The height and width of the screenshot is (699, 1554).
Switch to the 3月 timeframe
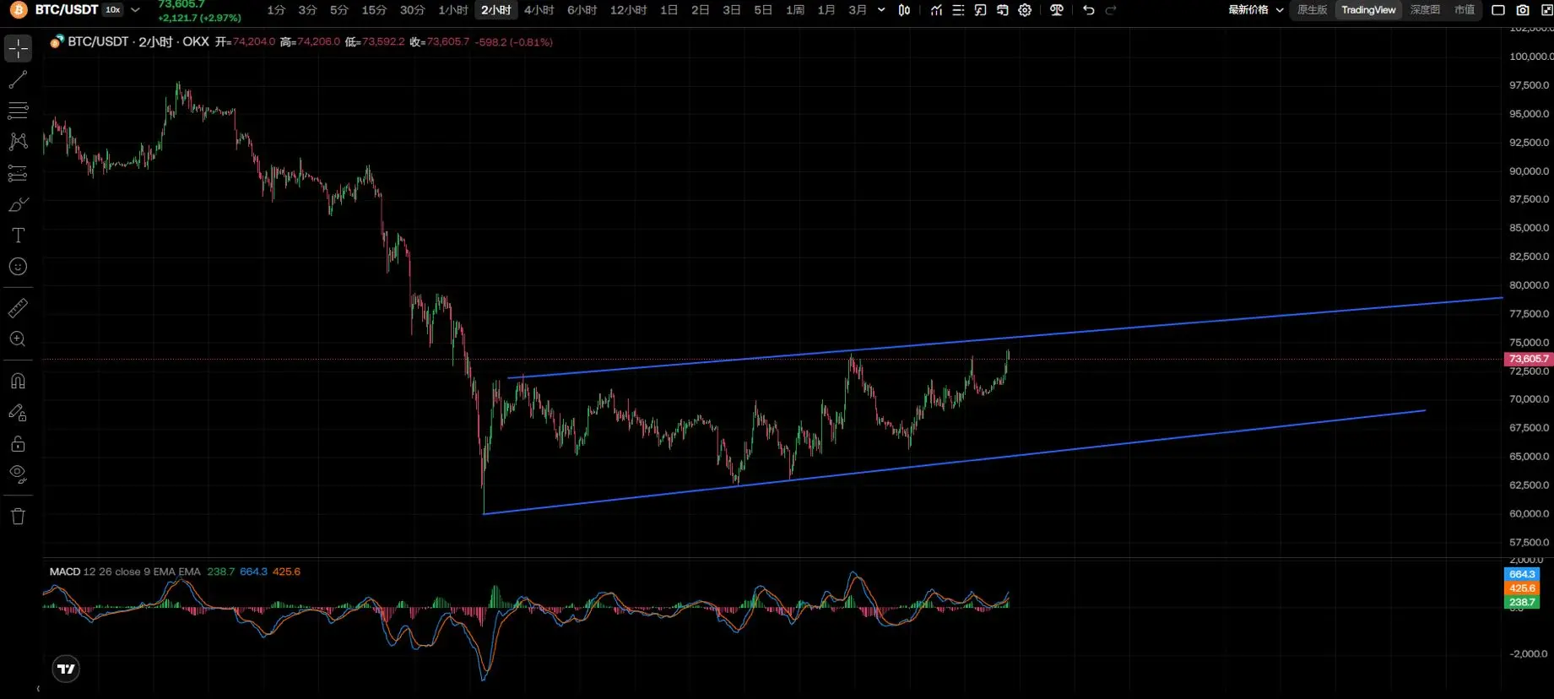click(858, 10)
